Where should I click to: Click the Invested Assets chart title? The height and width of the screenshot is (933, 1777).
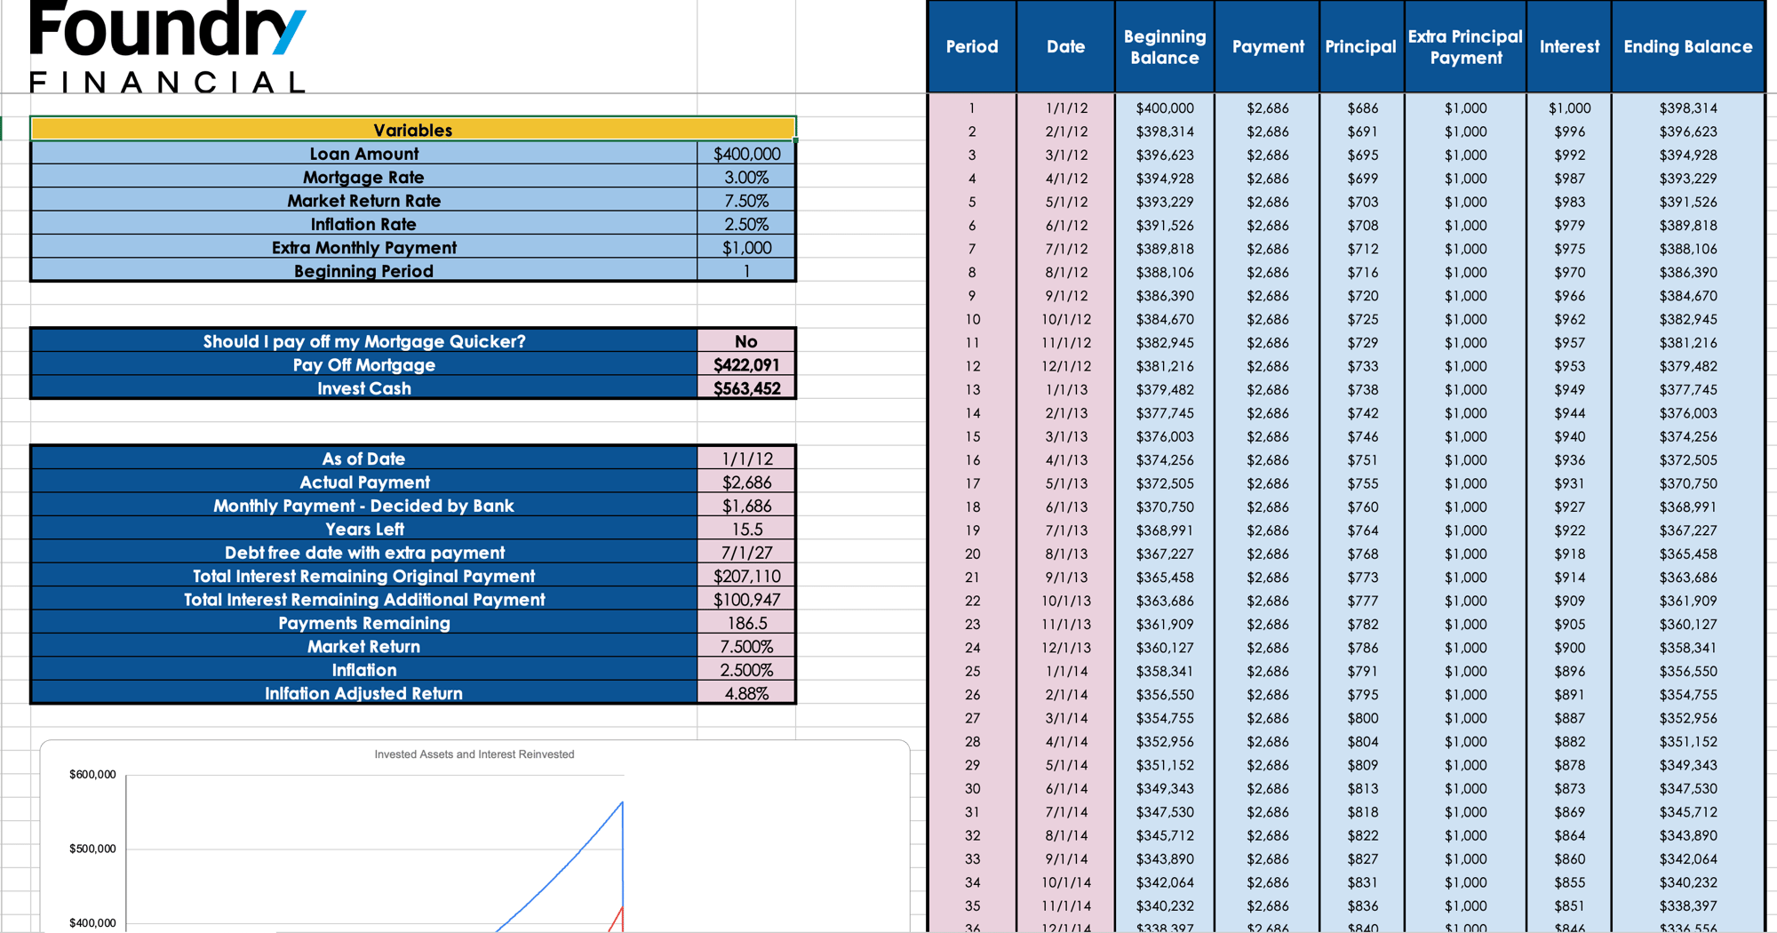(x=474, y=754)
